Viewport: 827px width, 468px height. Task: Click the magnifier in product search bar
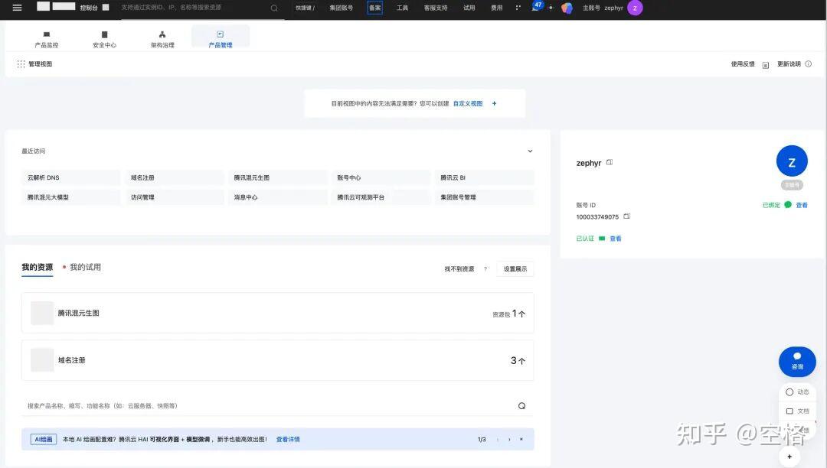pyautogui.click(x=521, y=405)
